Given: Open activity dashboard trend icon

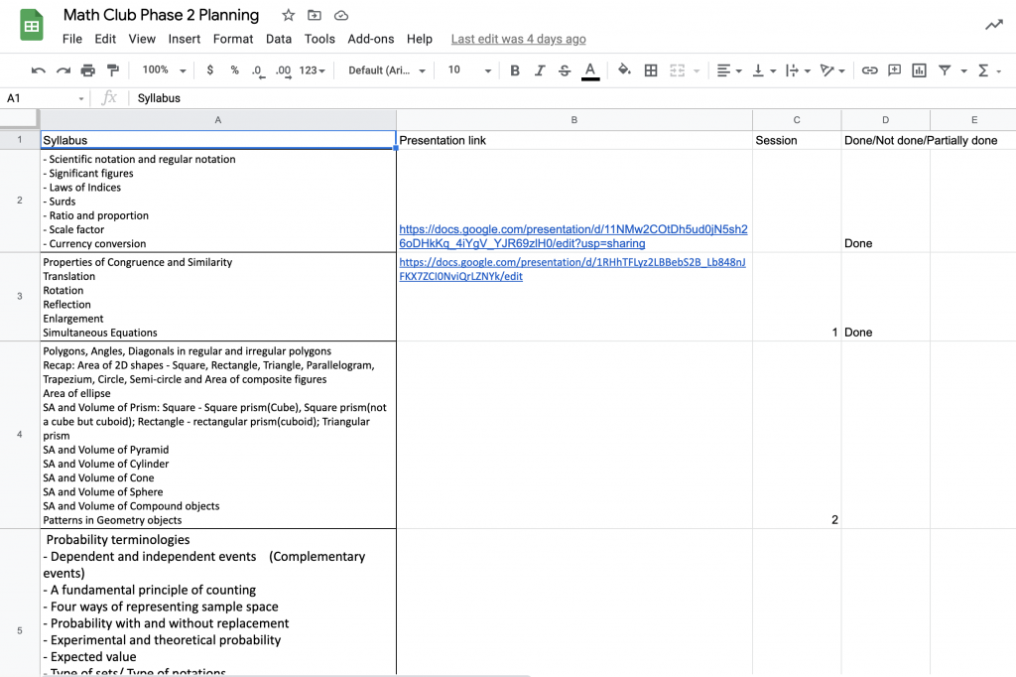Looking at the screenshot, I should 994,25.
